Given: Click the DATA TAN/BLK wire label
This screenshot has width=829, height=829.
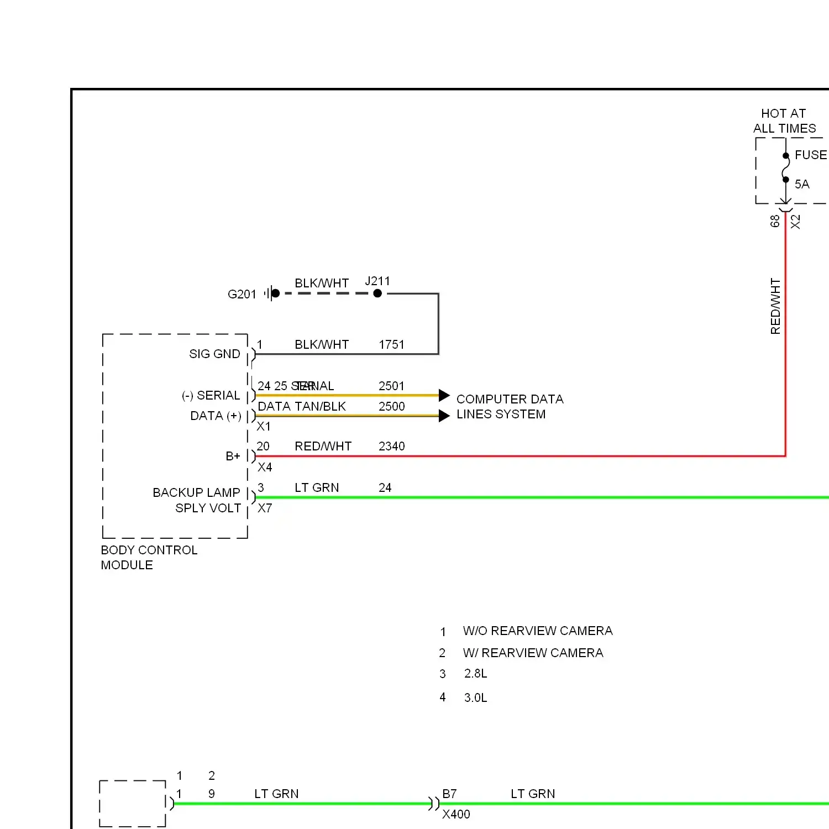Looking at the screenshot, I should 302,407.
